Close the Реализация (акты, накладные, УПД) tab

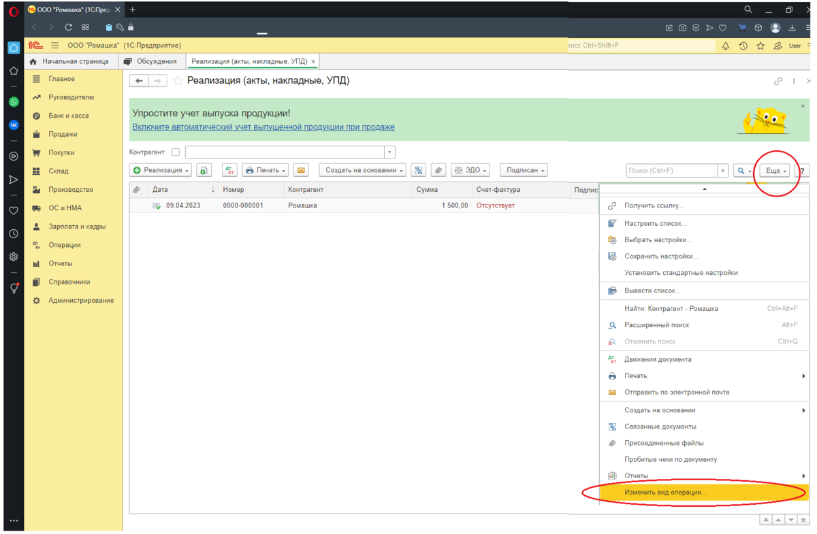point(313,62)
